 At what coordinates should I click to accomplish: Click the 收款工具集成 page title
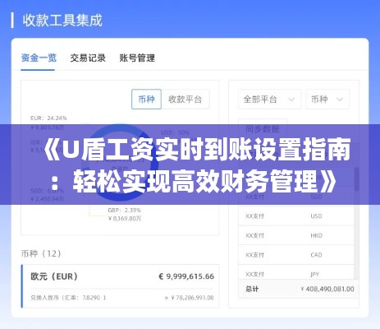point(62,21)
